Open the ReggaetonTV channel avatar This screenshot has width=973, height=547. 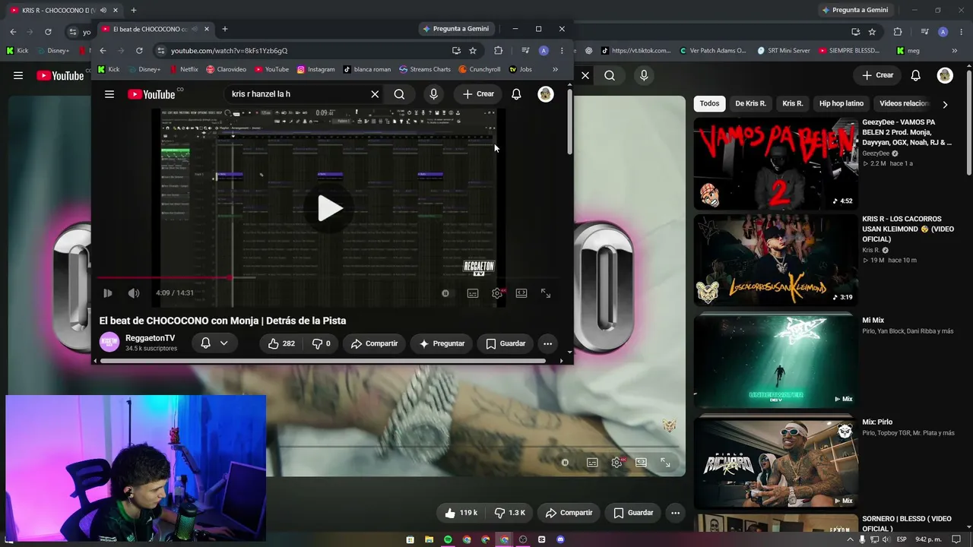tap(109, 343)
